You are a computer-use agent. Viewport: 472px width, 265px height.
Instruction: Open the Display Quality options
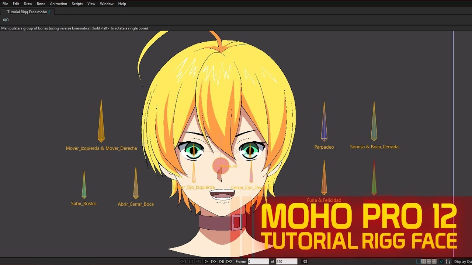click(463, 262)
